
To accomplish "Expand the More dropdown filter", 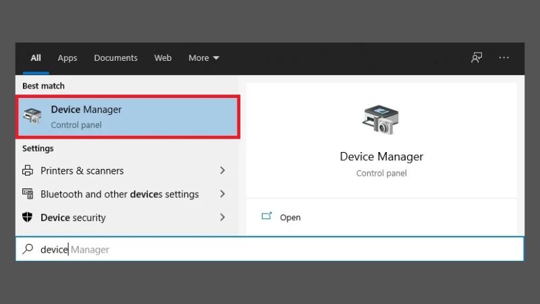I will [x=204, y=58].
